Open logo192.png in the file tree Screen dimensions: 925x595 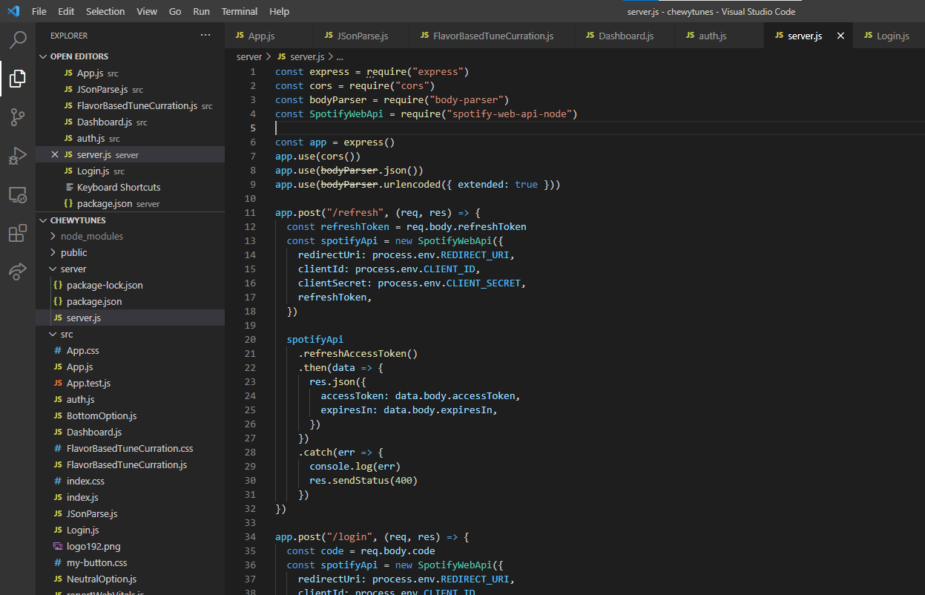tap(93, 547)
